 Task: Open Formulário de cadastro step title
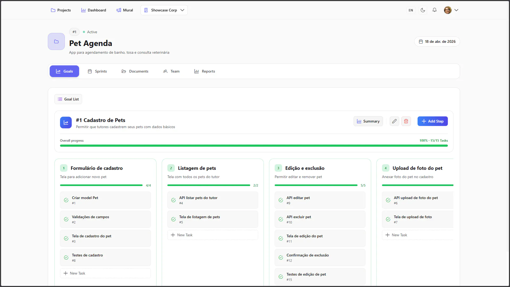coord(97,168)
